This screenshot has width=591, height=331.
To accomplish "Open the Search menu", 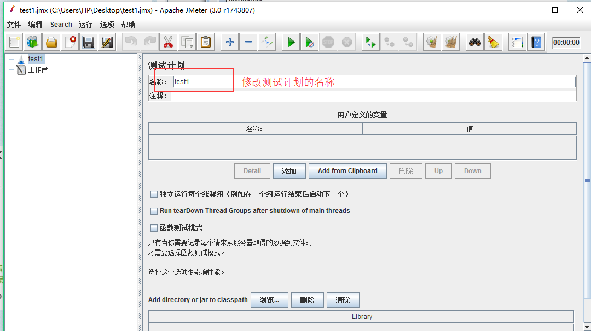I will tap(61, 25).
